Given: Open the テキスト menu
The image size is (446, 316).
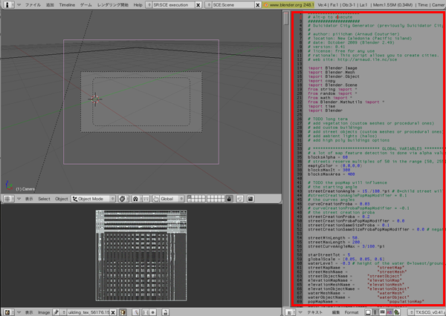Looking at the screenshot, I should [x=315, y=312].
